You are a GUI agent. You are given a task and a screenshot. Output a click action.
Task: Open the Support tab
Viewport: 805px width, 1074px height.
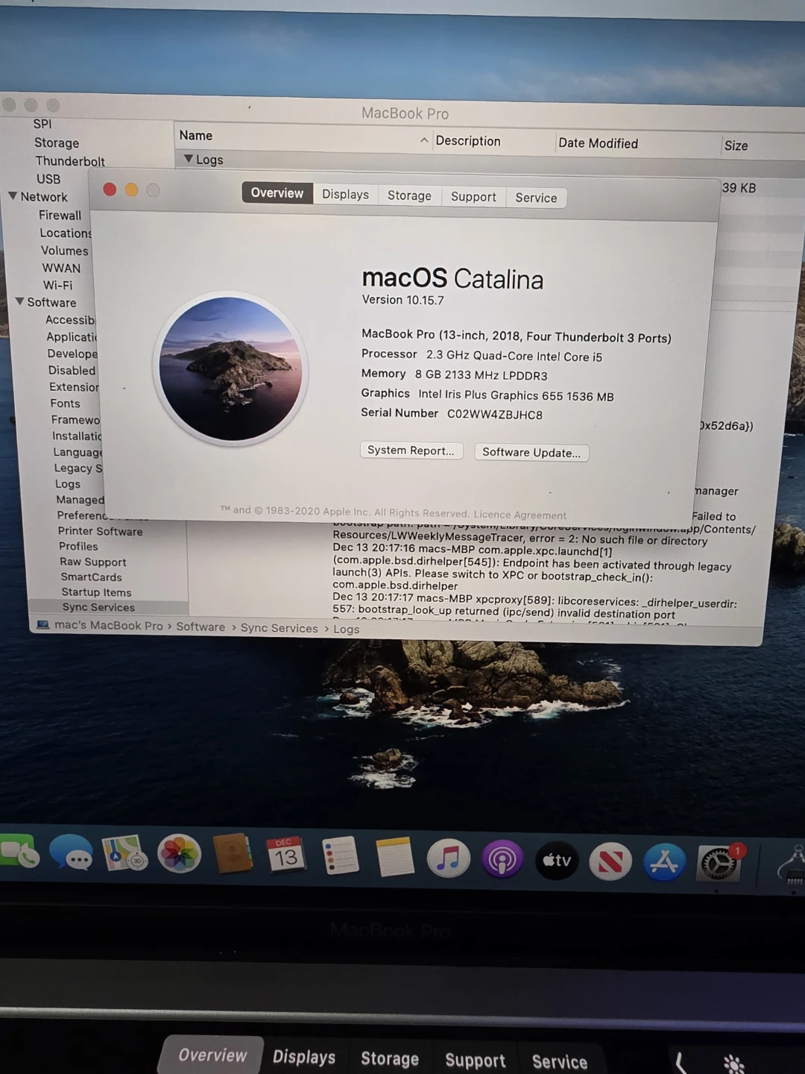[x=473, y=197]
